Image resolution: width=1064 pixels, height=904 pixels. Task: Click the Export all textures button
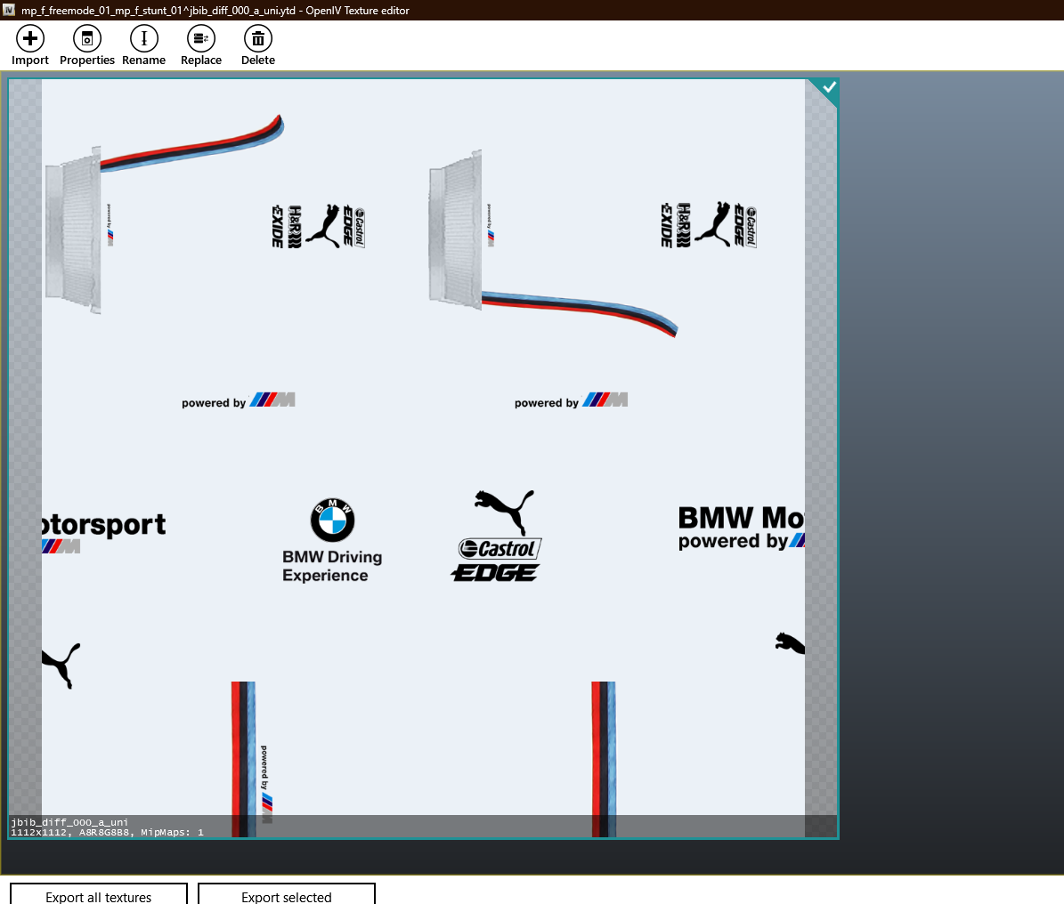pyautogui.click(x=99, y=895)
